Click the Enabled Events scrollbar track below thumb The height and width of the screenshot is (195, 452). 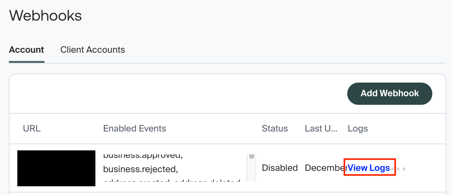click(252, 171)
